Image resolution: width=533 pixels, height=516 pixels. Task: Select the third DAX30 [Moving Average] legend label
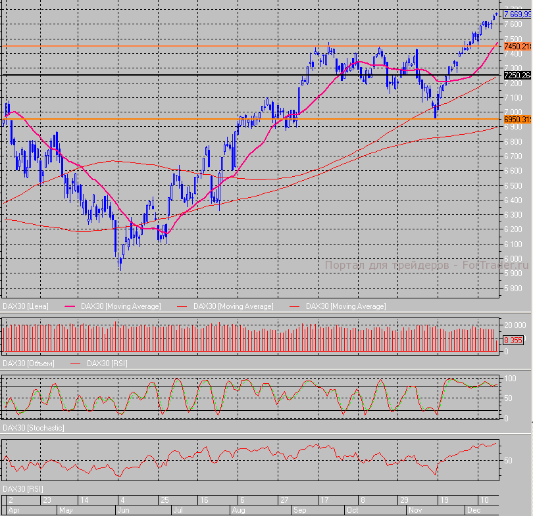(x=345, y=306)
